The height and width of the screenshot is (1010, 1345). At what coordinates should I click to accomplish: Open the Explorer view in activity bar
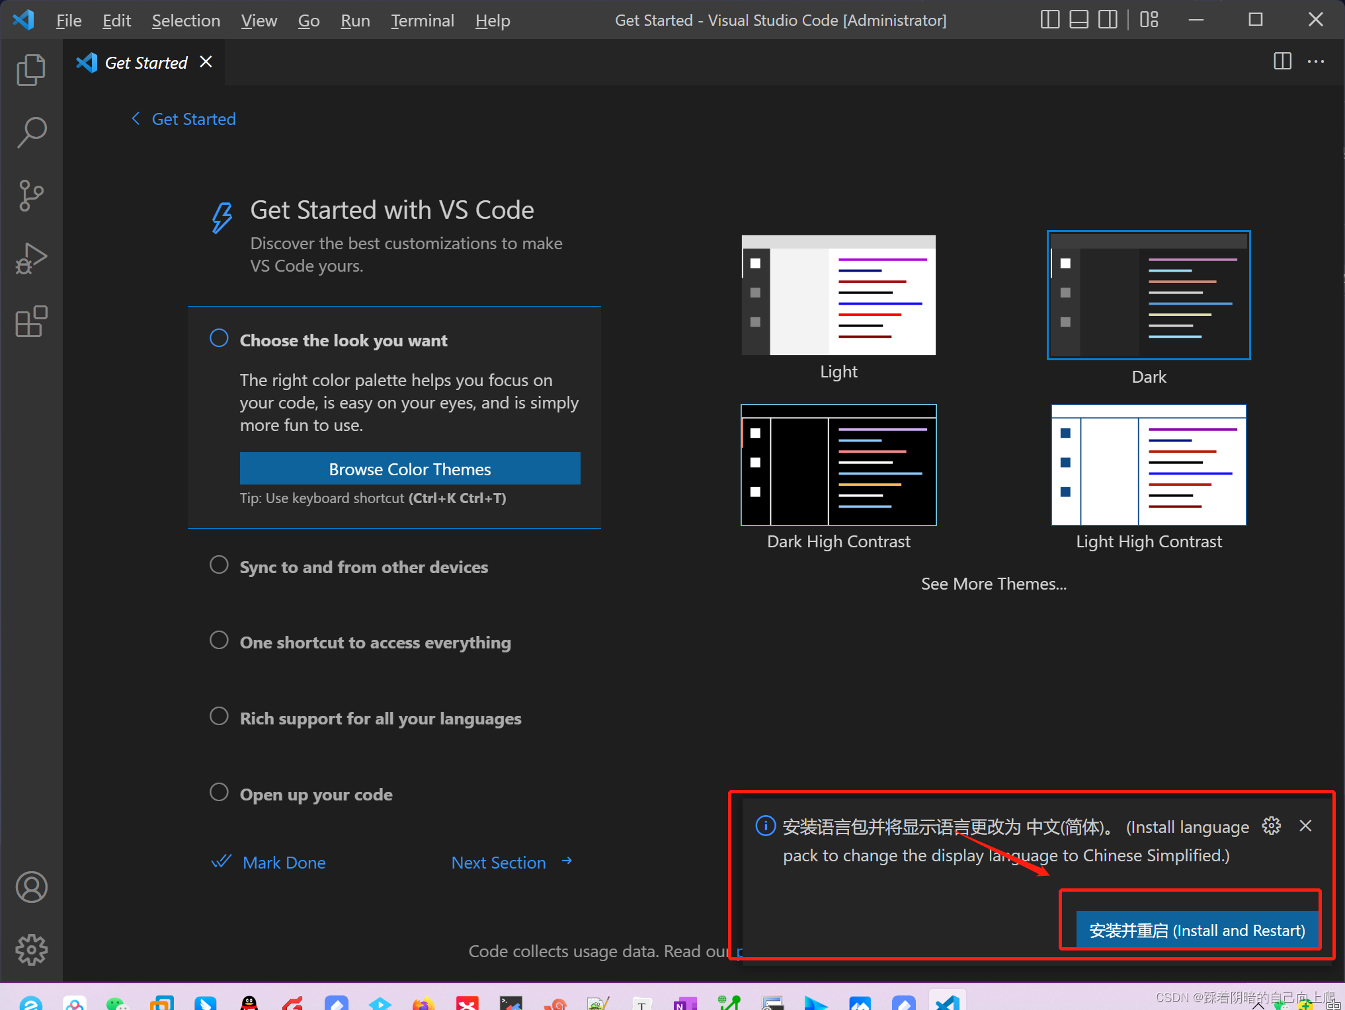(31, 69)
